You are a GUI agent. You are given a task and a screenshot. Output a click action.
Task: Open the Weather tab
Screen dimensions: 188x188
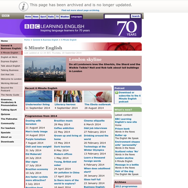coord(65,17)
